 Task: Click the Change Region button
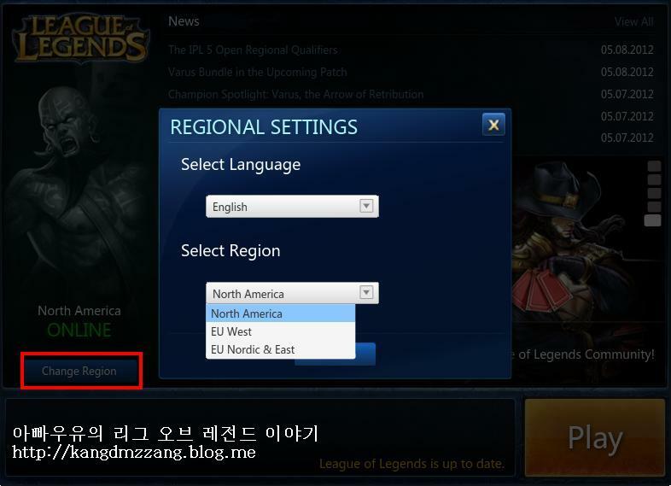[x=81, y=371]
